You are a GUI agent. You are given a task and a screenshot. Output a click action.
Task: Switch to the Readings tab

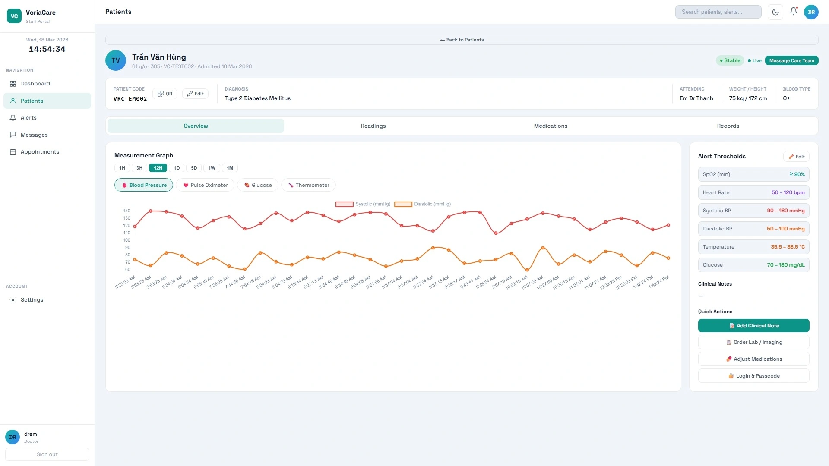pyautogui.click(x=373, y=126)
